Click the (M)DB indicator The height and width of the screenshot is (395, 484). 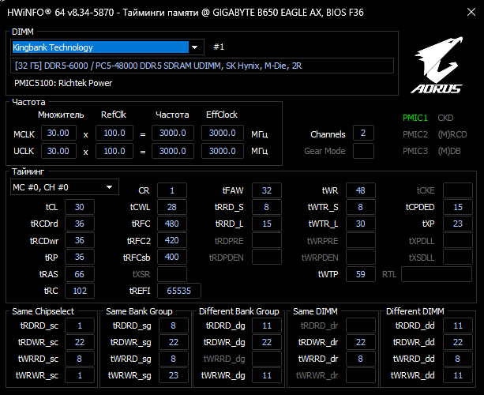449,151
